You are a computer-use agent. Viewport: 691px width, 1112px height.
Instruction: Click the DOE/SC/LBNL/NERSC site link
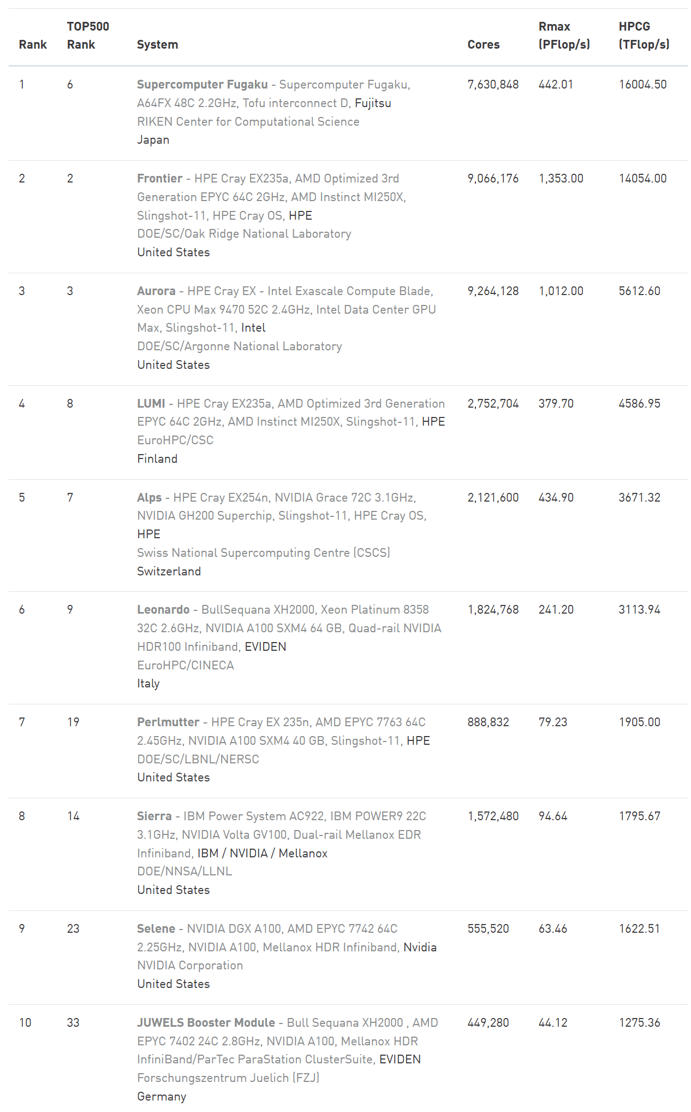tap(198, 760)
